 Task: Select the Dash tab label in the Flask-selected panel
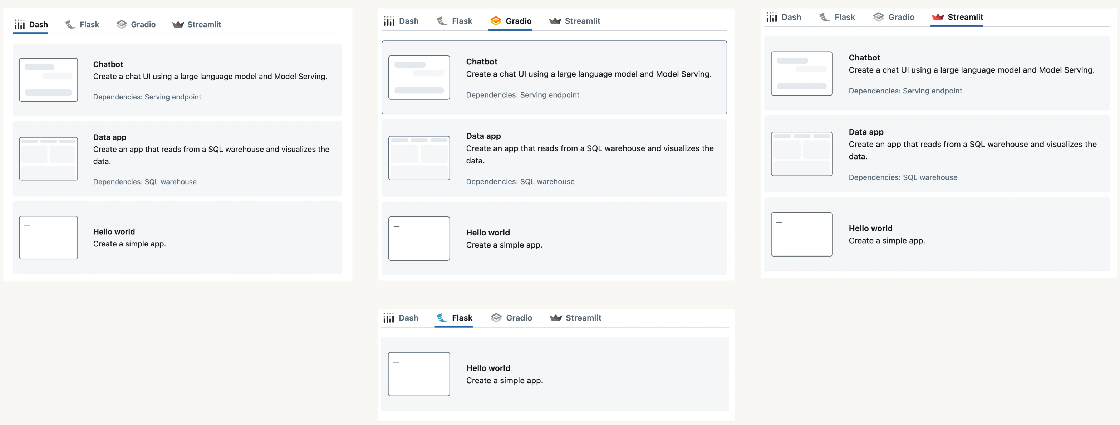click(x=409, y=318)
